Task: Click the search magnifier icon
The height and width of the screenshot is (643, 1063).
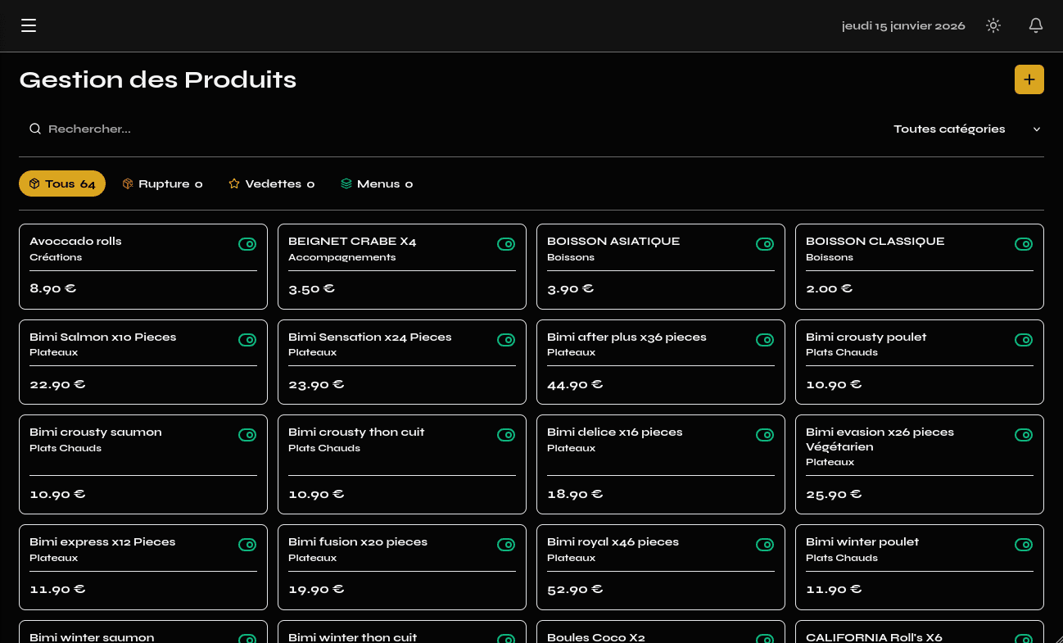Action: pyautogui.click(x=35, y=129)
